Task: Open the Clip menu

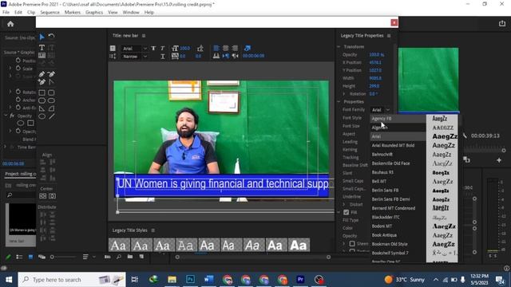Action: [31, 13]
